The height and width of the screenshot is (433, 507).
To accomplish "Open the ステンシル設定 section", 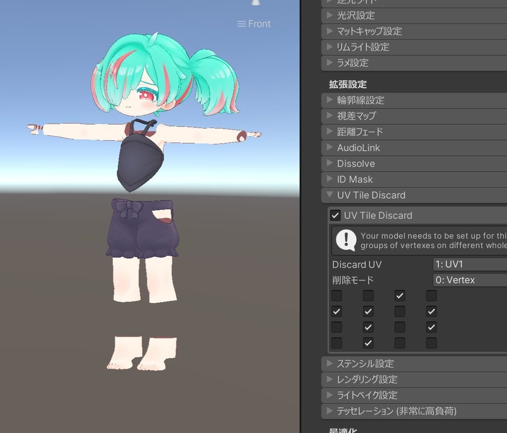I will [330, 363].
